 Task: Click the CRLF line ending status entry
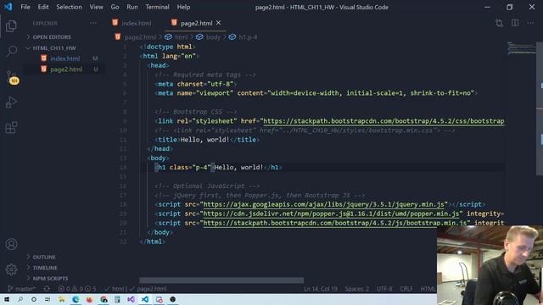(406, 288)
